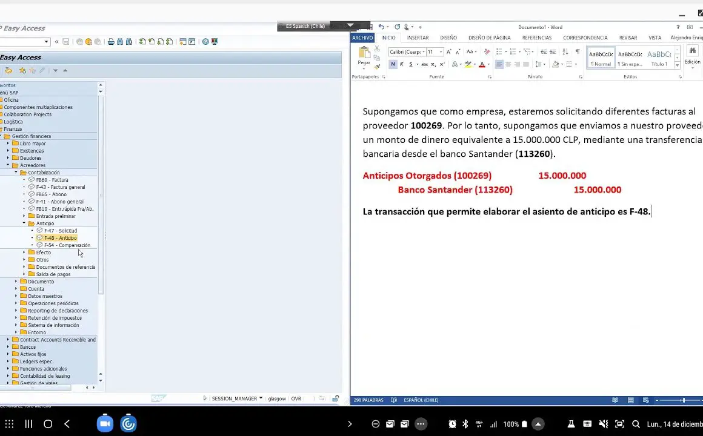Toggle Show paragraph marks (¶) in Word
The height and width of the screenshot is (436, 703).
578,52
